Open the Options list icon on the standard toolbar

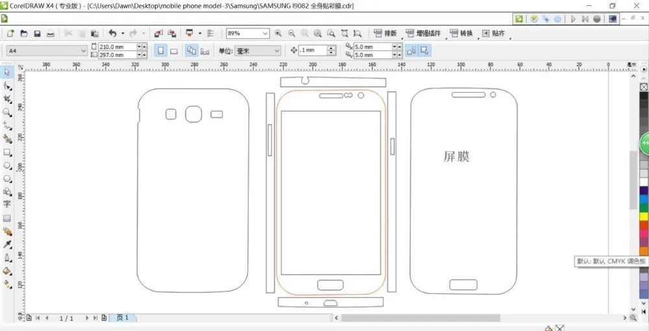211,34
